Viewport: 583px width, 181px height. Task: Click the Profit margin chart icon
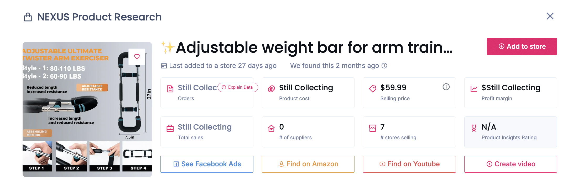[474, 89]
